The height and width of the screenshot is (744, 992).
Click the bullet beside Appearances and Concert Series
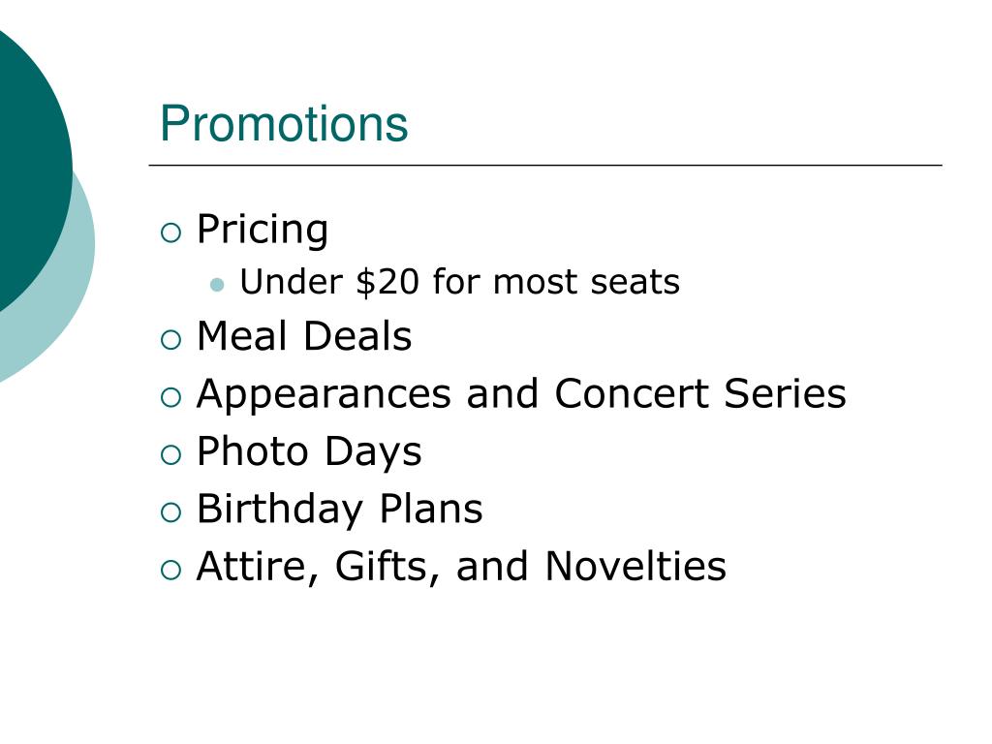[x=170, y=397]
